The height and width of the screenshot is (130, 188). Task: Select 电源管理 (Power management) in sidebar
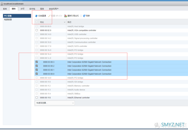[x=8, y=19]
